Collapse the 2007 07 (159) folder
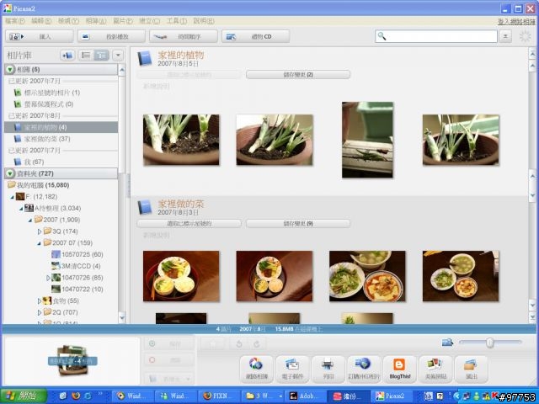539x404 pixels. coord(40,243)
